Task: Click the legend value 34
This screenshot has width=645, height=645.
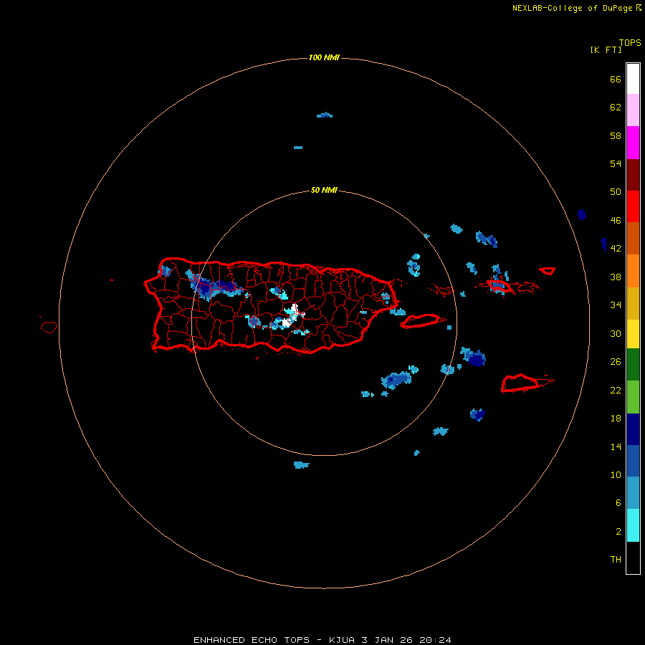Action: pyautogui.click(x=616, y=305)
